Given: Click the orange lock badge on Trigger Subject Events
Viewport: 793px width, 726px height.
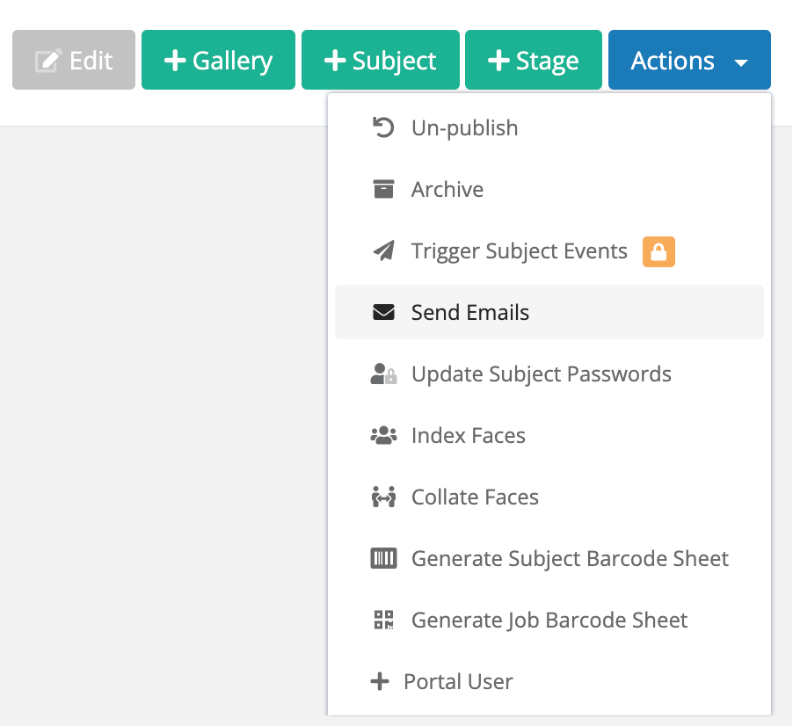Looking at the screenshot, I should click(658, 251).
